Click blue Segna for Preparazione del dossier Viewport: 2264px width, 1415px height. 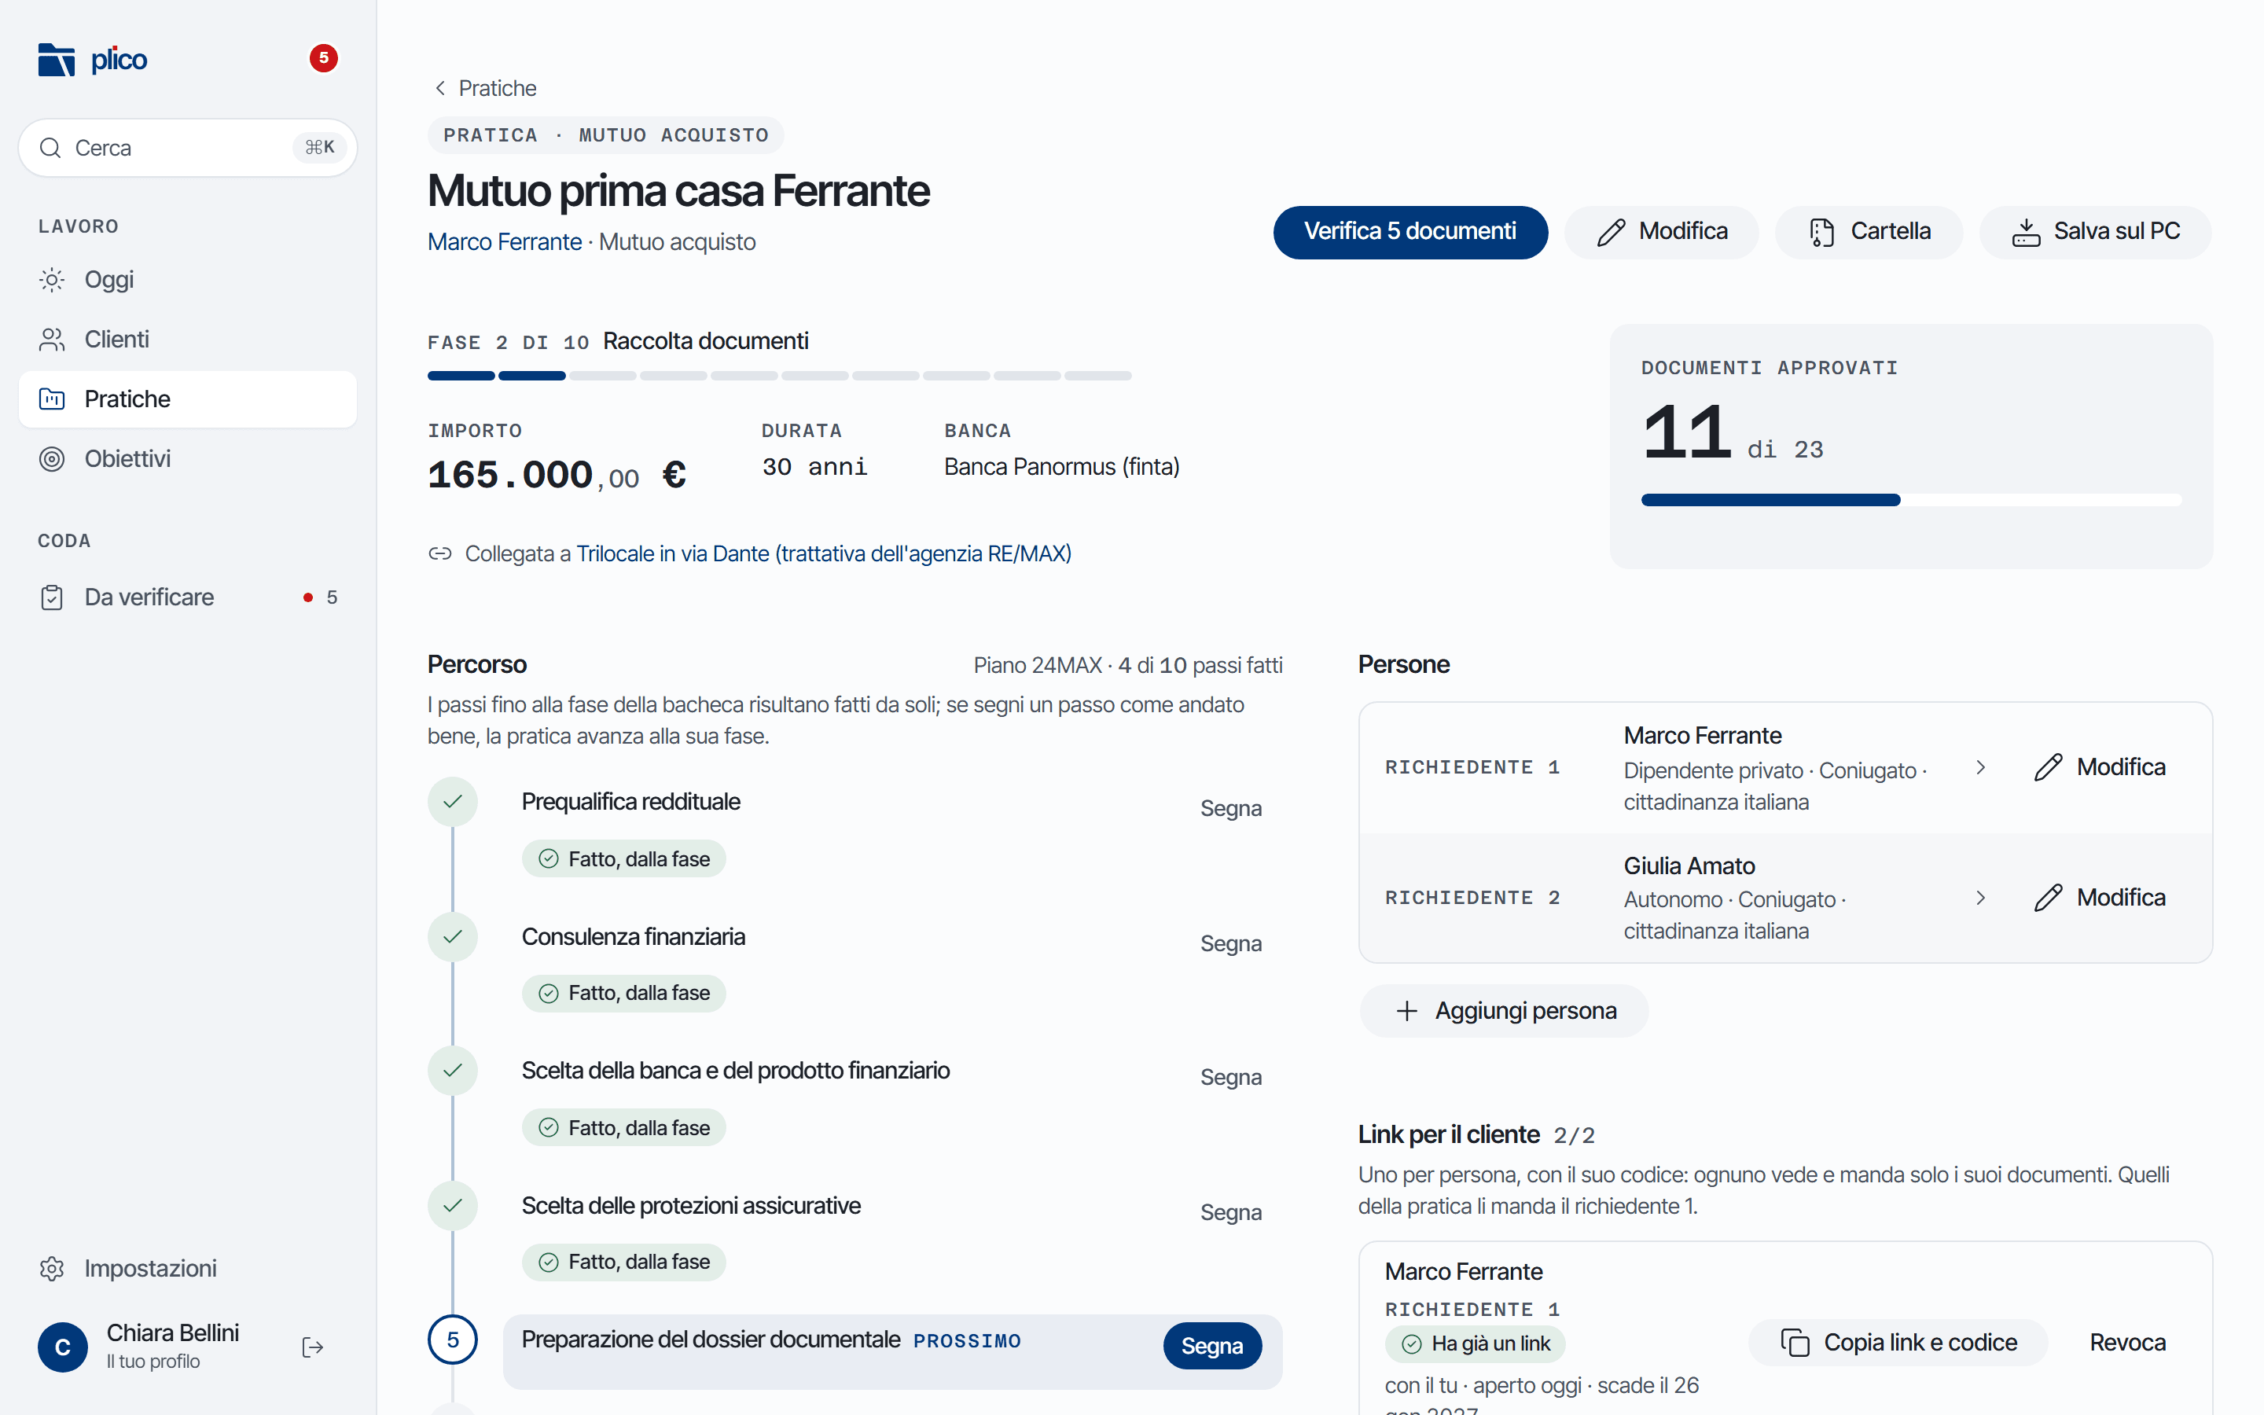1212,1346
